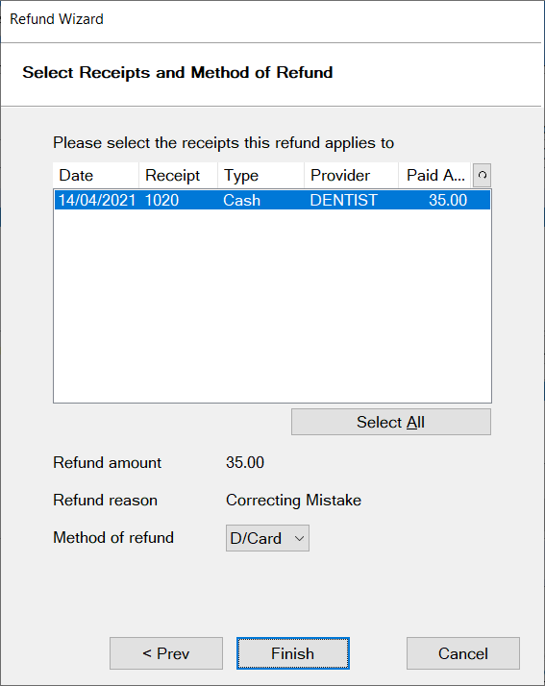The height and width of the screenshot is (686, 545).
Task: Open the Method of refund dropdown
Action: pyautogui.click(x=267, y=538)
